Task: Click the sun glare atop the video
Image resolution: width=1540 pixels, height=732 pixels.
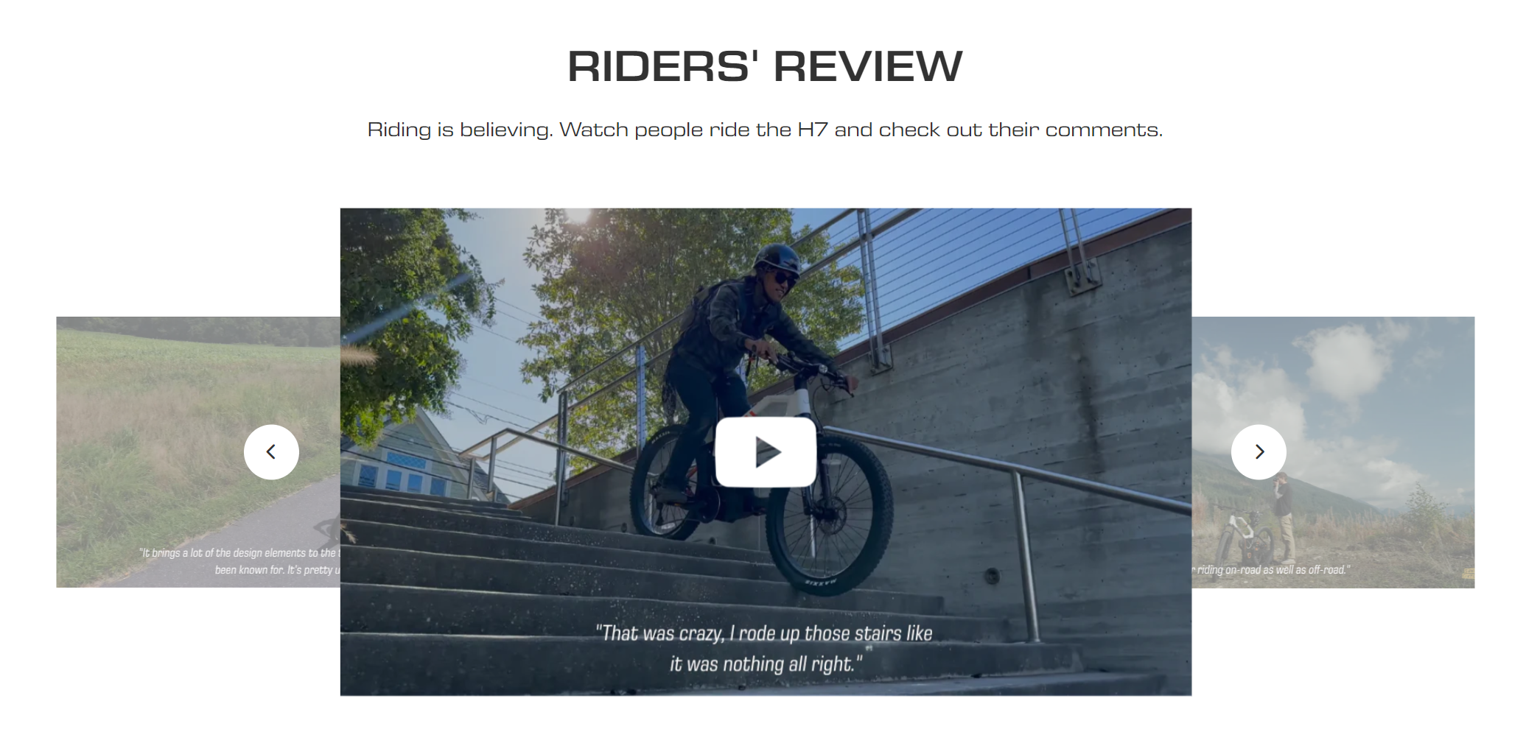Action: pos(578,215)
